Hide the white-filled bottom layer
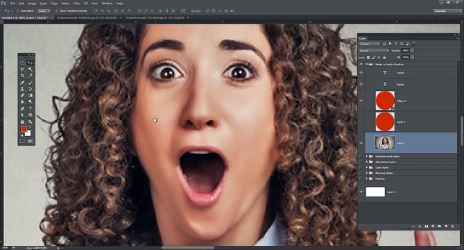The height and width of the screenshot is (250, 464). click(361, 192)
